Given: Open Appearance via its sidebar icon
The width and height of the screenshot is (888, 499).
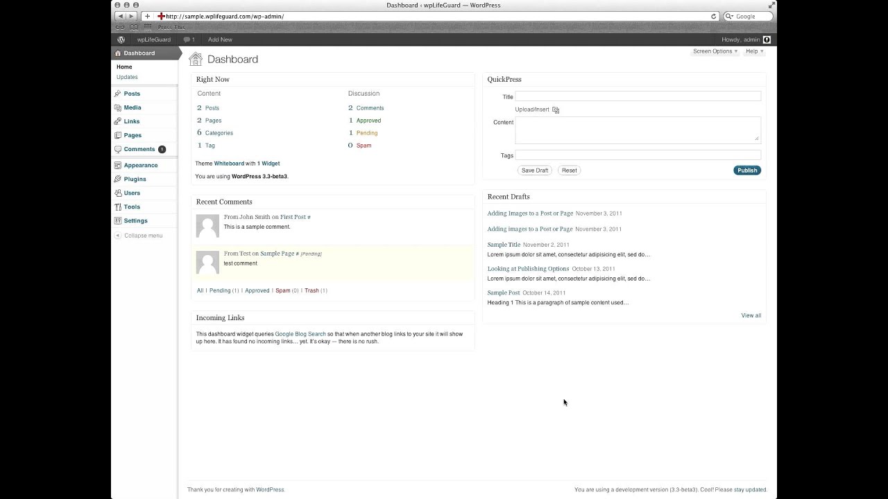Looking at the screenshot, I should click(x=118, y=165).
